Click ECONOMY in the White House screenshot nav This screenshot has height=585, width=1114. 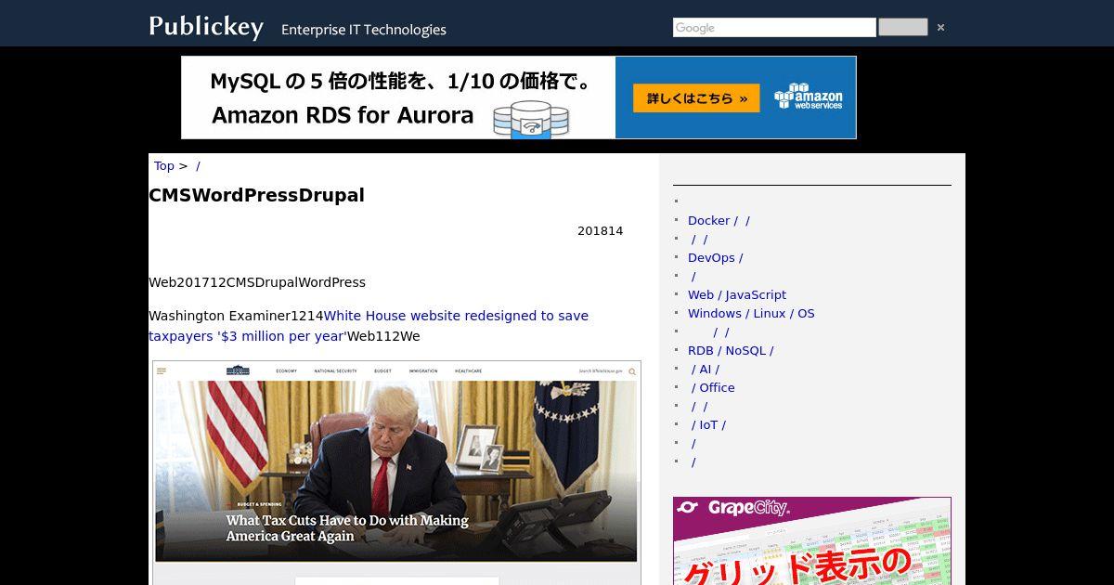click(x=286, y=371)
